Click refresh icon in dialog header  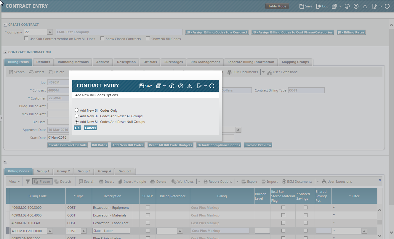coord(212,86)
